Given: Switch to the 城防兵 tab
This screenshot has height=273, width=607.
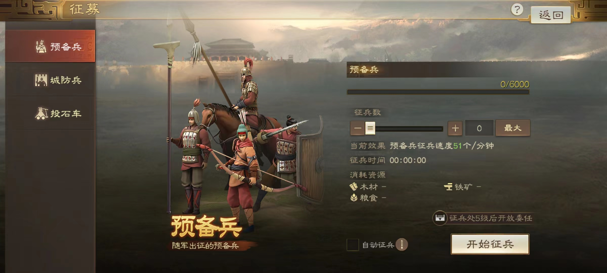Looking at the screenshot, I should (50, 80).
